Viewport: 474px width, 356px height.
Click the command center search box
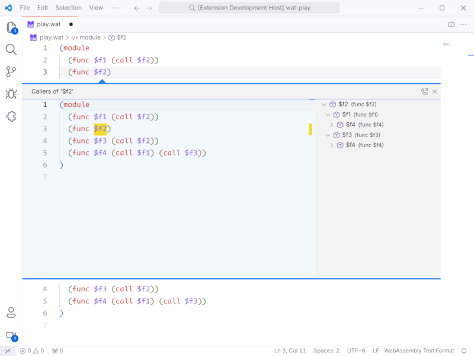[x=249, y=8]
